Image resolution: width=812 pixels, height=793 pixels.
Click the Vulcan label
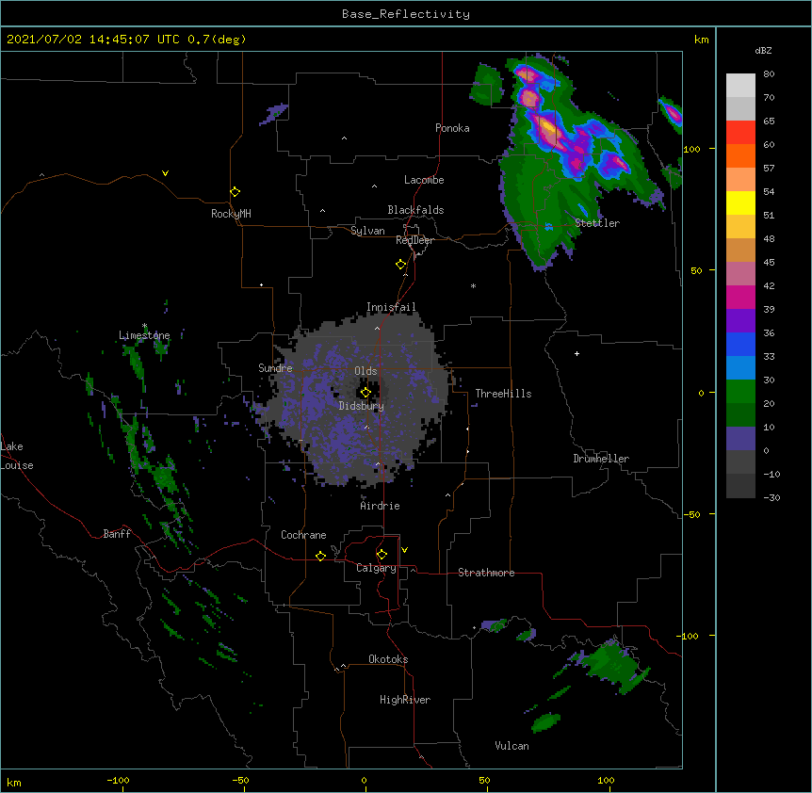click(512, 746)
